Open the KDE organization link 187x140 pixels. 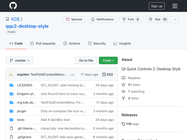click(x=15, y=19)
